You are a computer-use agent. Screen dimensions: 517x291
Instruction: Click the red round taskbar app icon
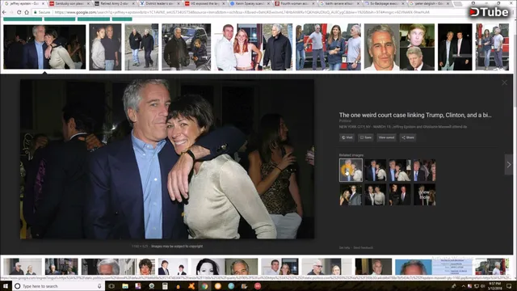tap(258, 286)
